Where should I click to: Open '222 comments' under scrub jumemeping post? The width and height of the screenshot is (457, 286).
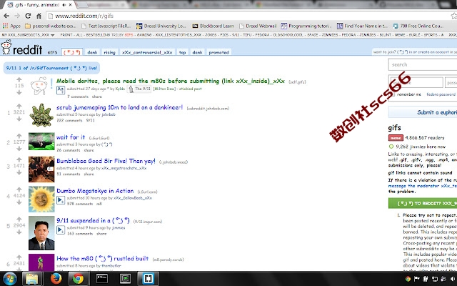tap(70, 120)
